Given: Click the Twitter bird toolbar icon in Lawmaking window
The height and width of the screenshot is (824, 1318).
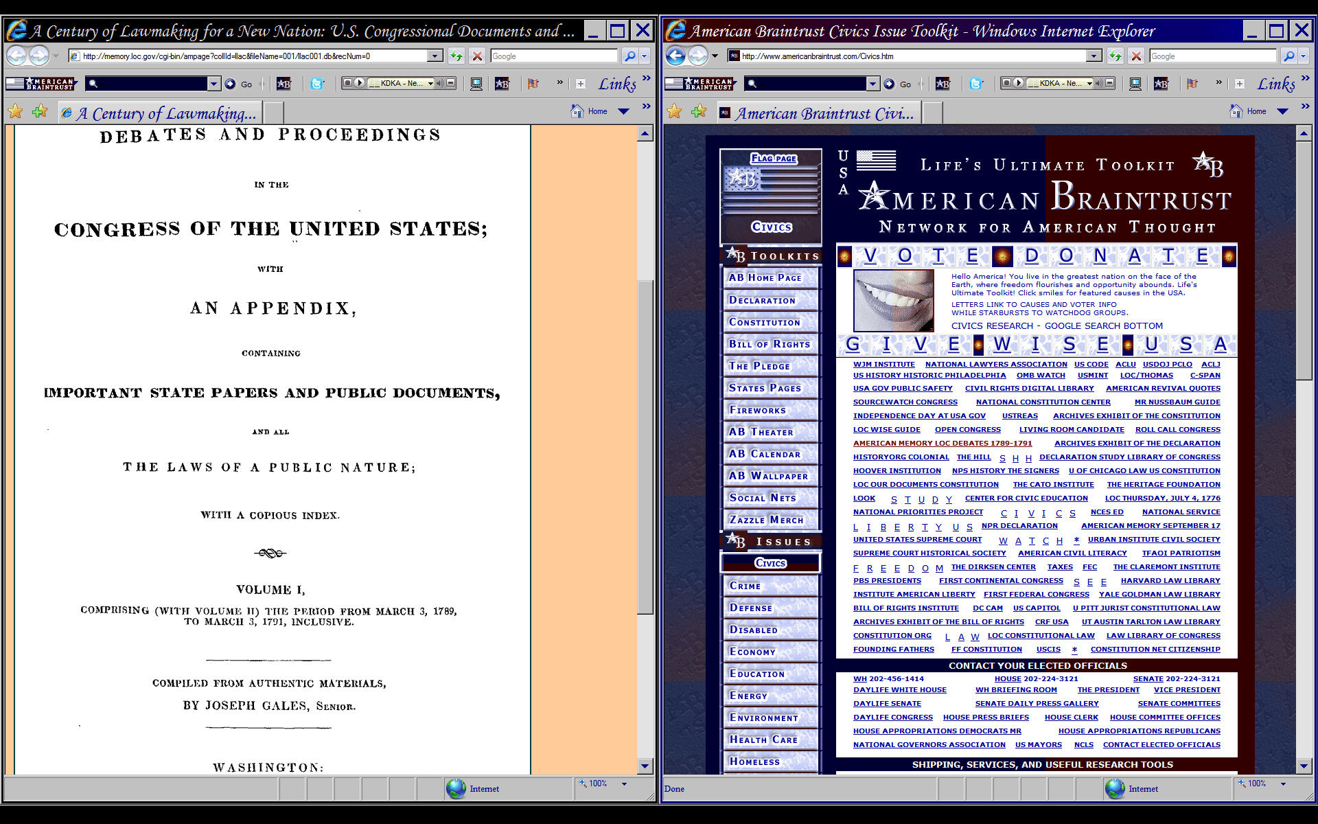Looking at the screenshot, I should point(316,84).
